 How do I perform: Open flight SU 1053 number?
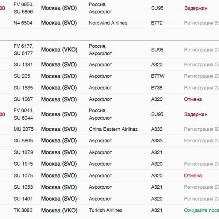point(23,187)
